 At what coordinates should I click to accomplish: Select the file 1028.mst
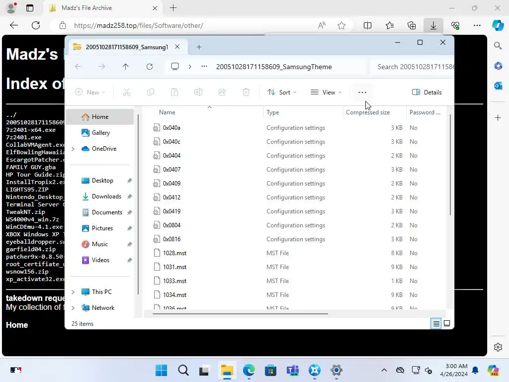click(174, 253)
